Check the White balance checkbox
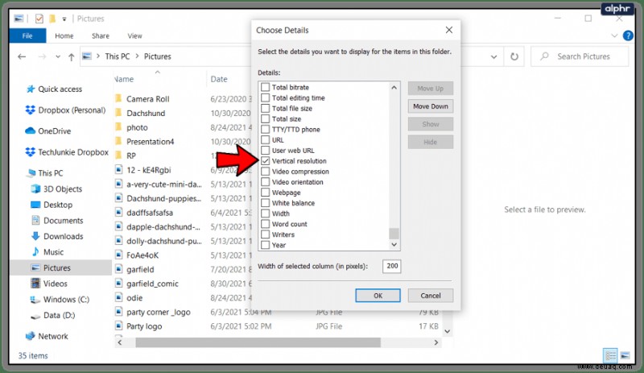 pos(266,203)
